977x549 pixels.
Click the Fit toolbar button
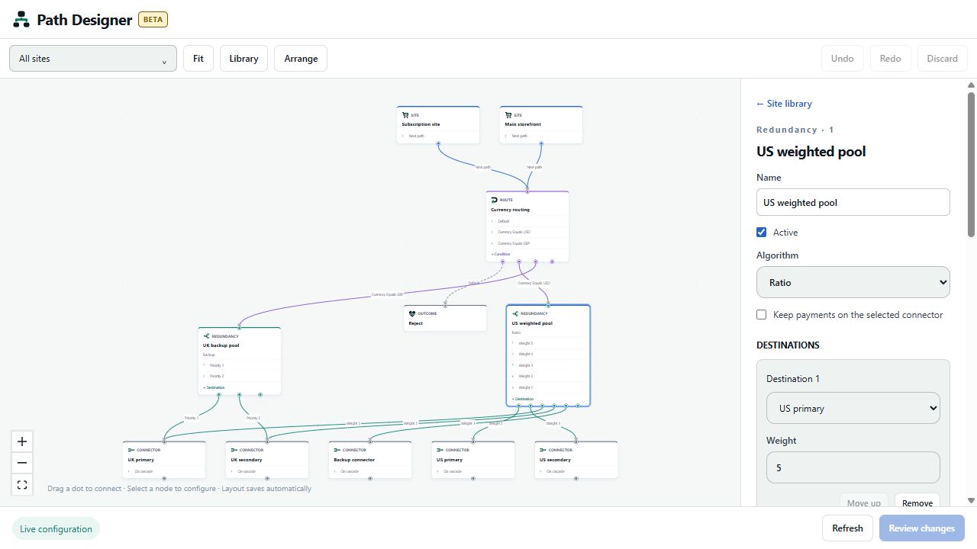(x=198, y=59)
